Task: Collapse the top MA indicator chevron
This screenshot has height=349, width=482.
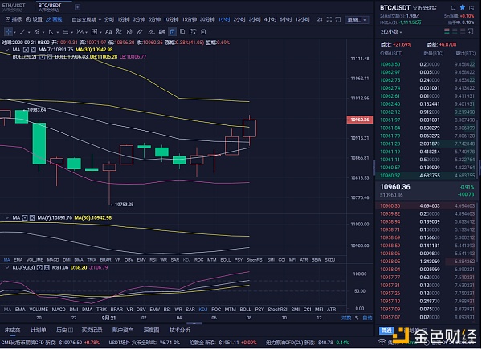Action: pos(6,50)
